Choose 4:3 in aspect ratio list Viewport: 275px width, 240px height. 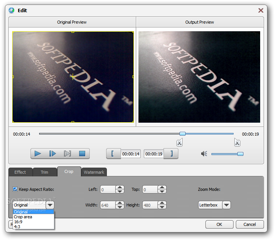pos(33,227)
